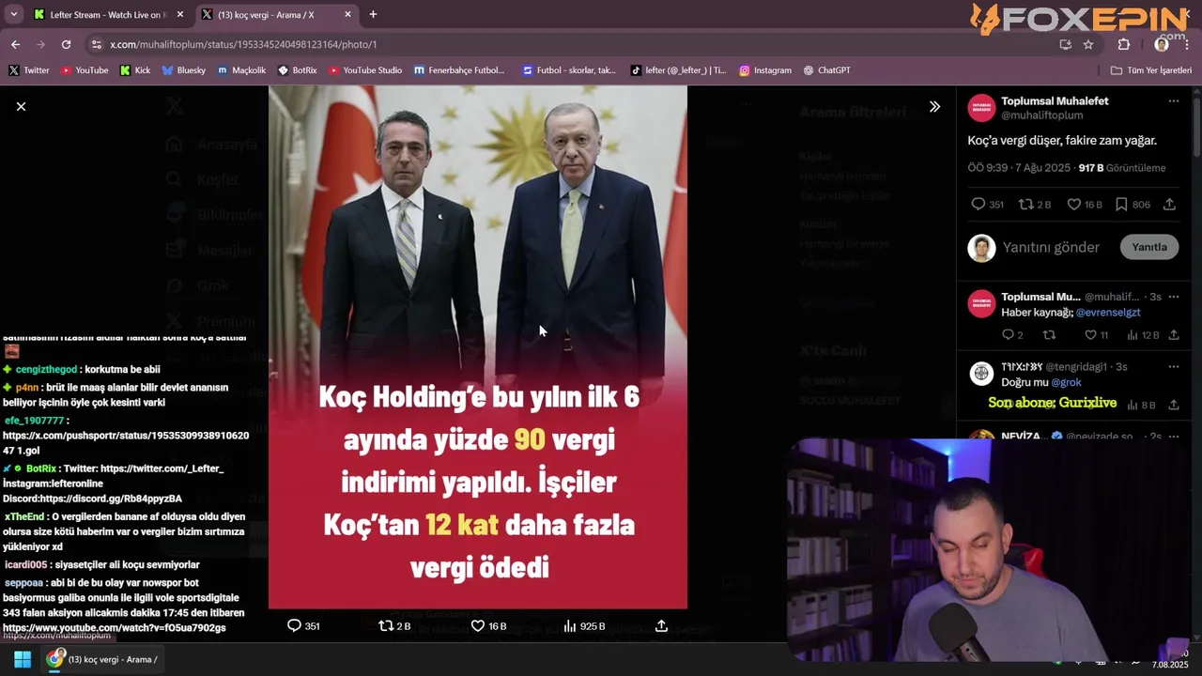Click the reply icon with 351 in the right panel
1202x676 pixels.
click(x=978, y=204)
